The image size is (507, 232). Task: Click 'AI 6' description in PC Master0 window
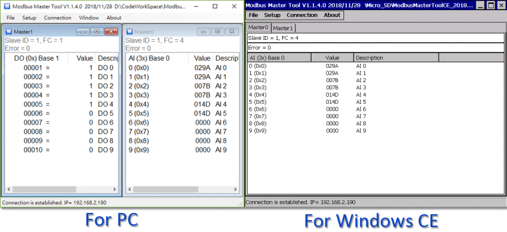221,123
